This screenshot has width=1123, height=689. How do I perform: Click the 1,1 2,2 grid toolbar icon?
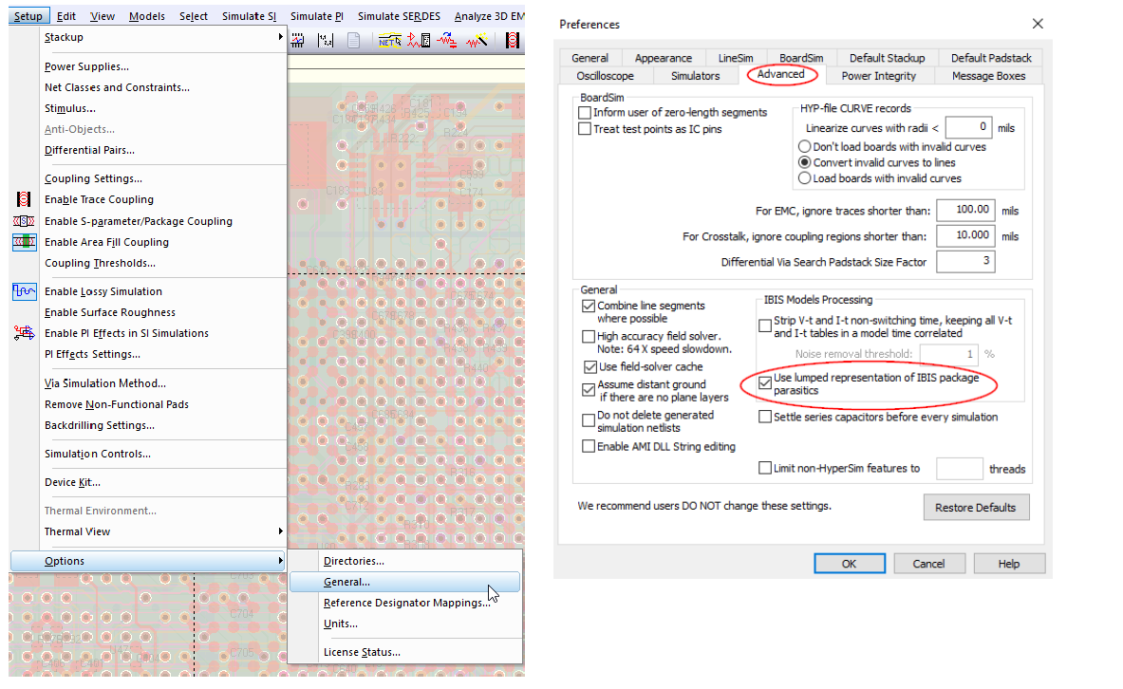pos(326,41)
